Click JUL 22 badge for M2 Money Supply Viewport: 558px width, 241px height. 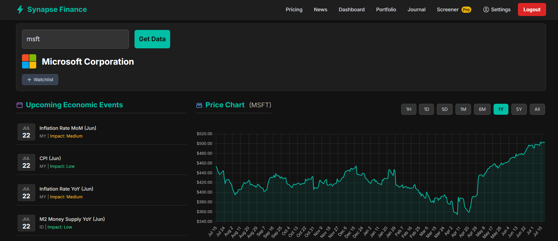coord(26,223)
